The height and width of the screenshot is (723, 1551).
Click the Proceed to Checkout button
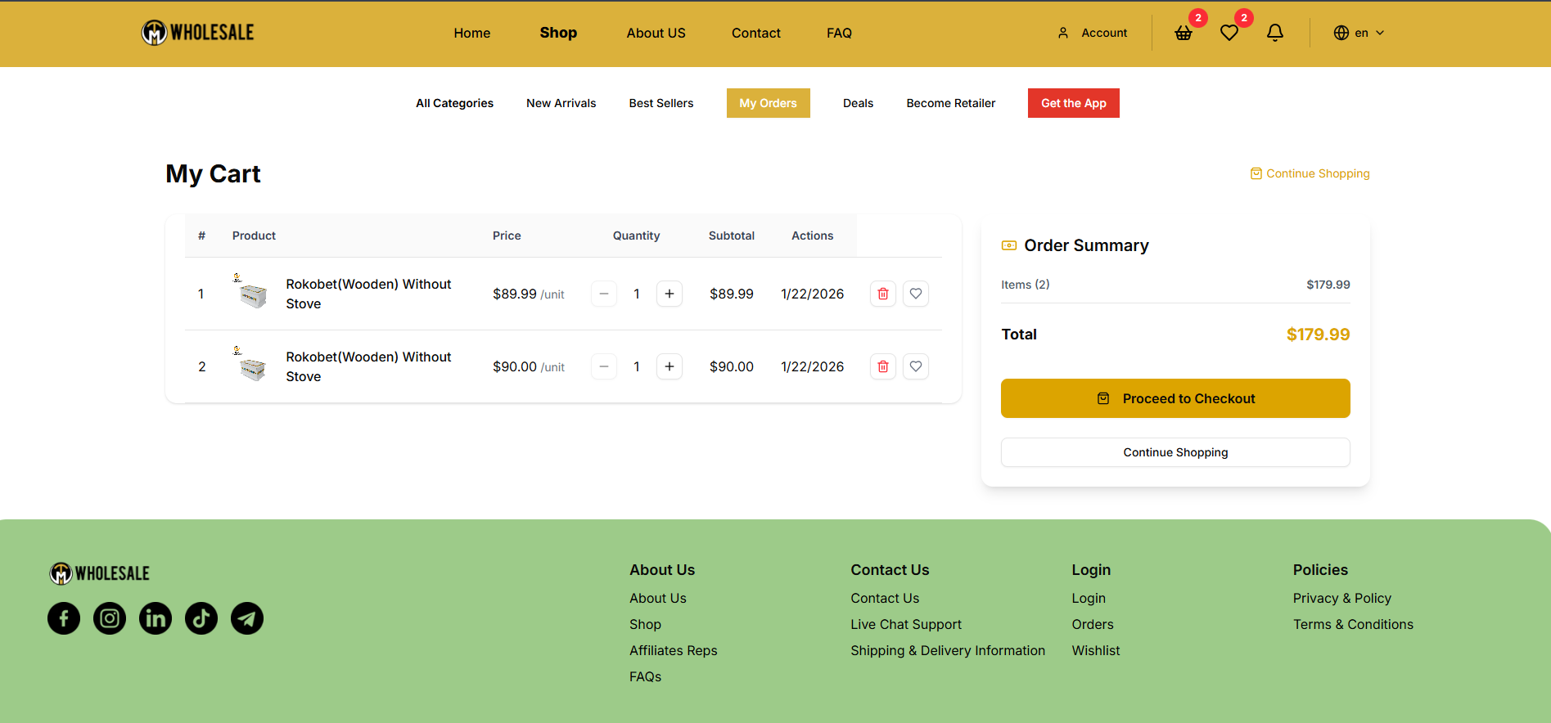tap(1175, 398)
